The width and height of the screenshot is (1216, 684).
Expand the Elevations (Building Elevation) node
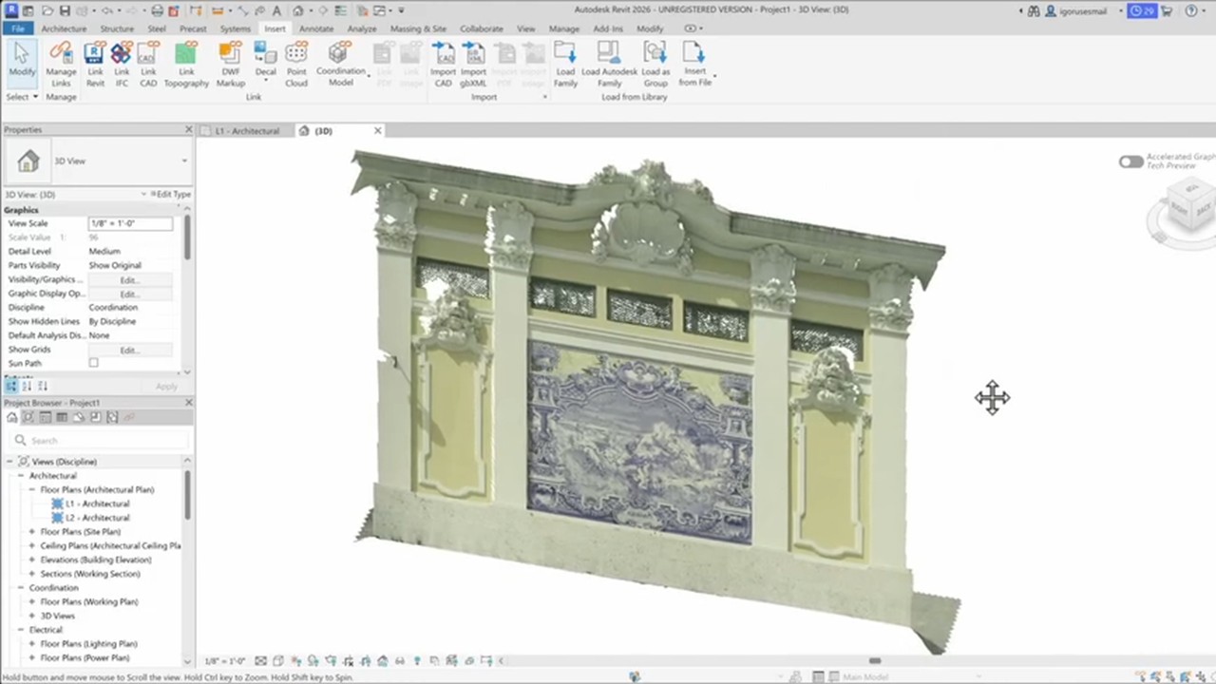[32, 560]
